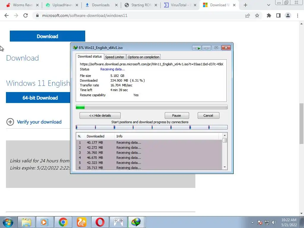Screen dimensions: 304x228
Task: Open the media player taskbar icon
Action: [45, 222]
